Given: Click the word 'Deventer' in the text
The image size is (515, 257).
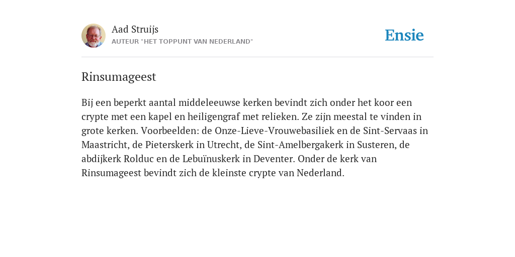Looking at the screenshot, I should pos(274,159).
